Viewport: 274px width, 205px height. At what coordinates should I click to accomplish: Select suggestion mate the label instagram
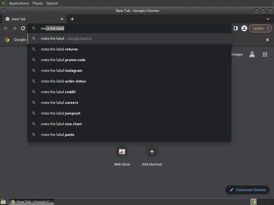pos(129,70)
